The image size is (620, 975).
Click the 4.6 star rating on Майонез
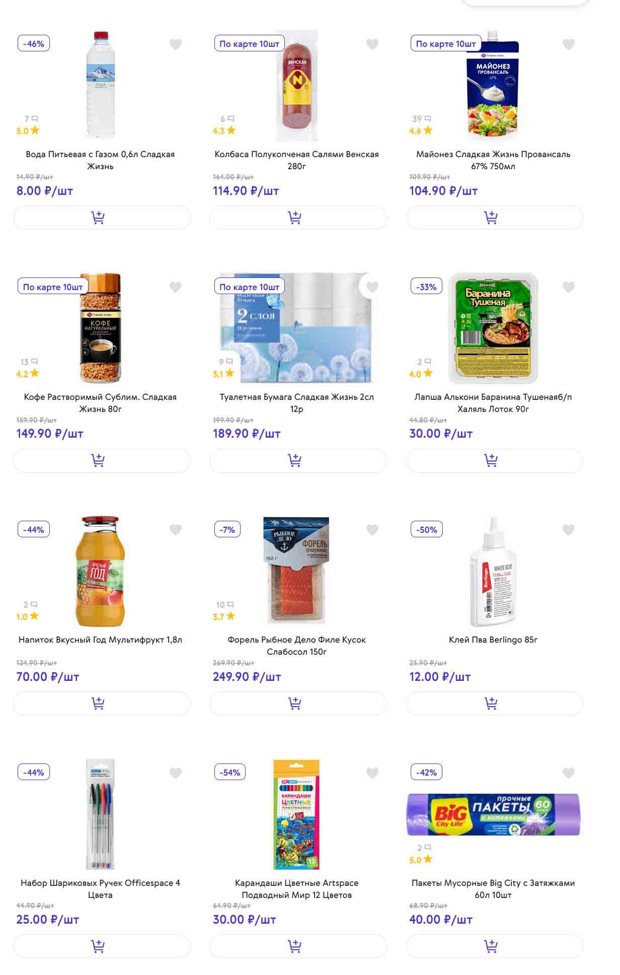(x=421, y=131)
